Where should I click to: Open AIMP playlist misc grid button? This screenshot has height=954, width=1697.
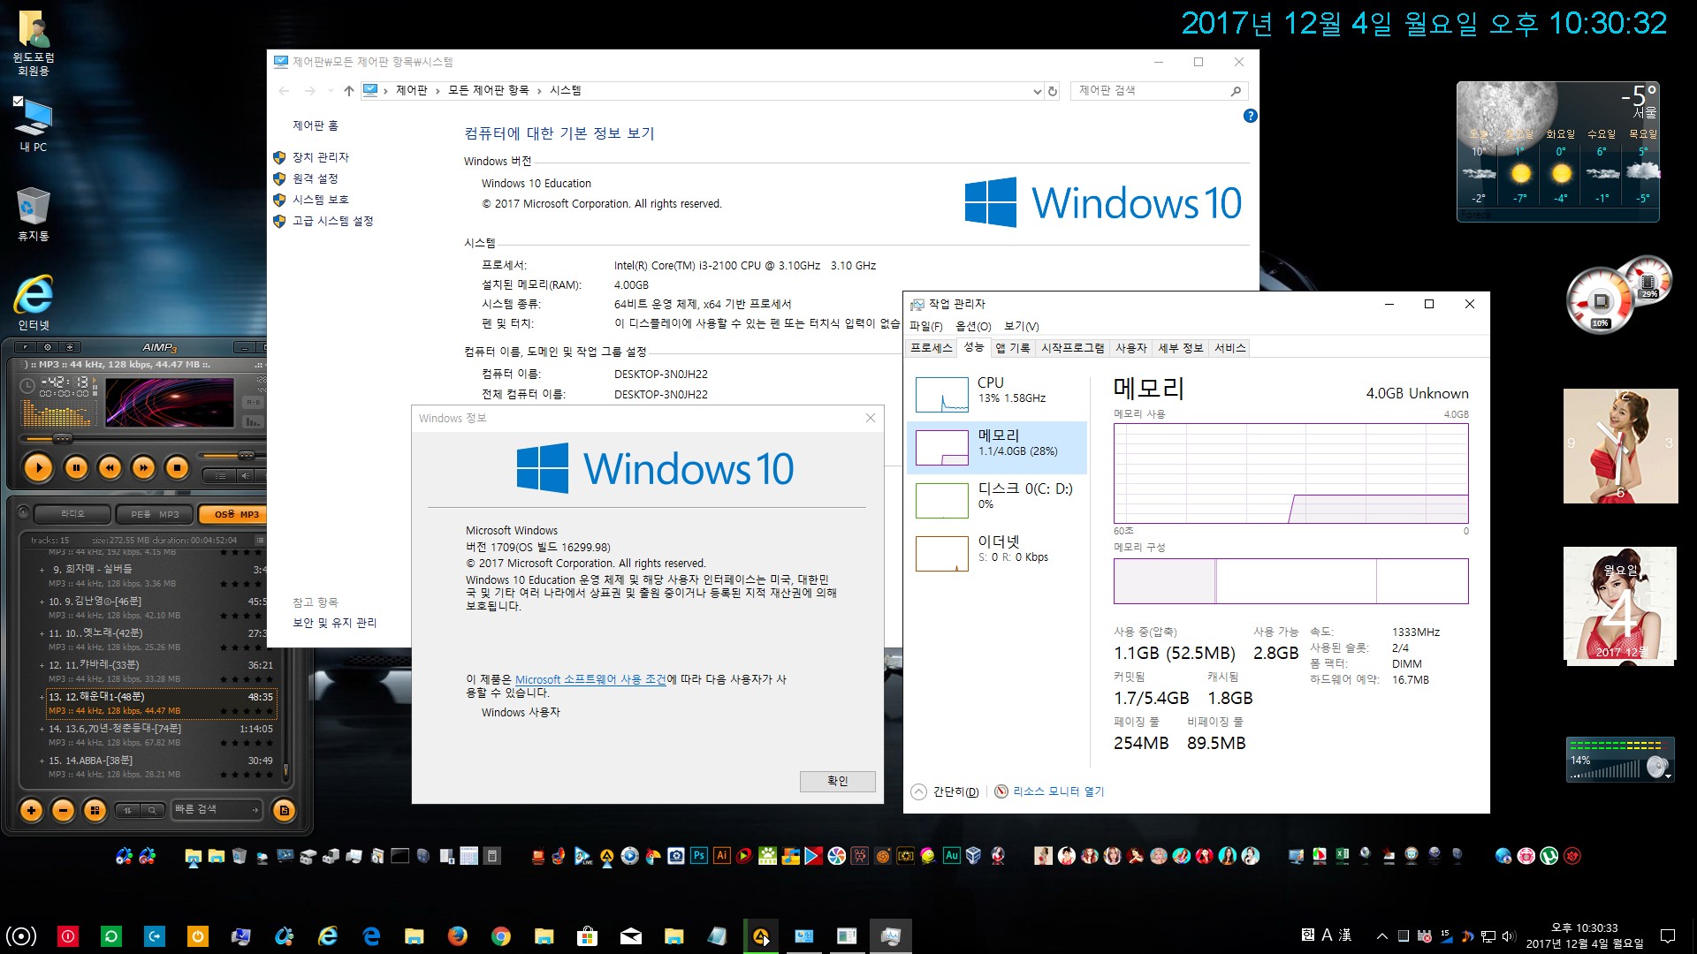coord(95,810)
